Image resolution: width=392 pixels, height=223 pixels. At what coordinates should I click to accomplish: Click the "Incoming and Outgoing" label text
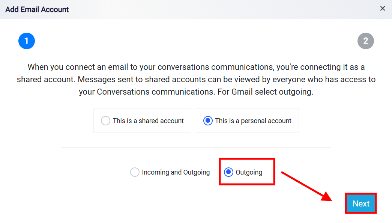176,172
